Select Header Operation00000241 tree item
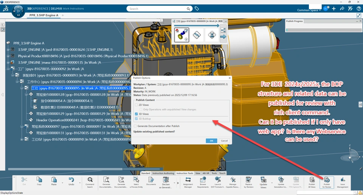Viewport: 363px width, 195px height. coord(84,120)
